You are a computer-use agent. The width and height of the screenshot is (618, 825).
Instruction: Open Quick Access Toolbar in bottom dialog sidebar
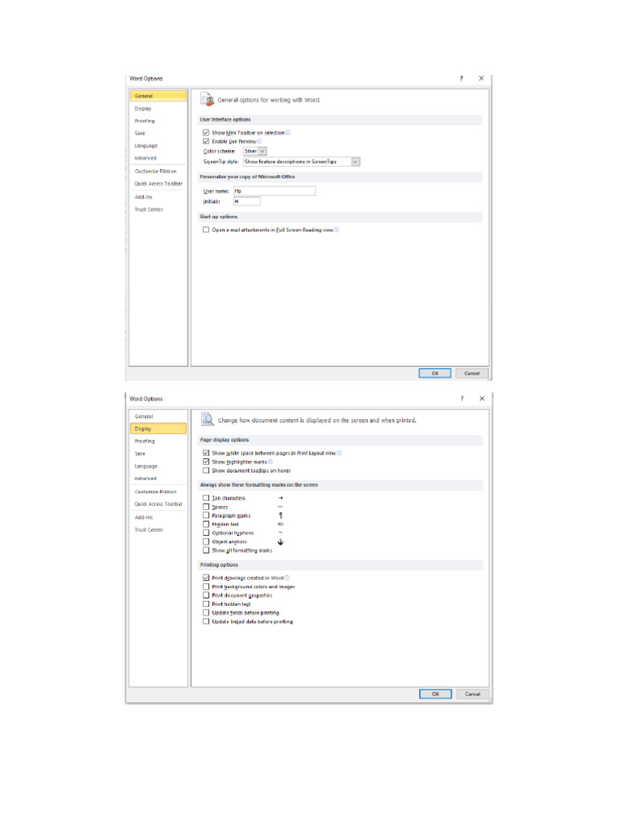pyautogui.click(x=159, y=504)
